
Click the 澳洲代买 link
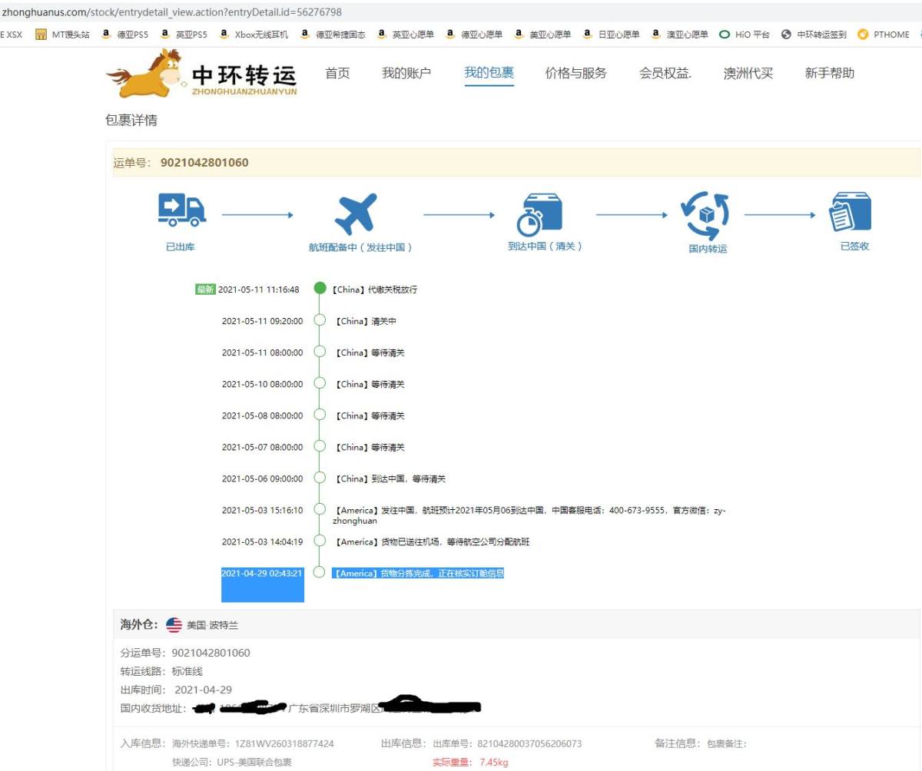coord(747,72)
